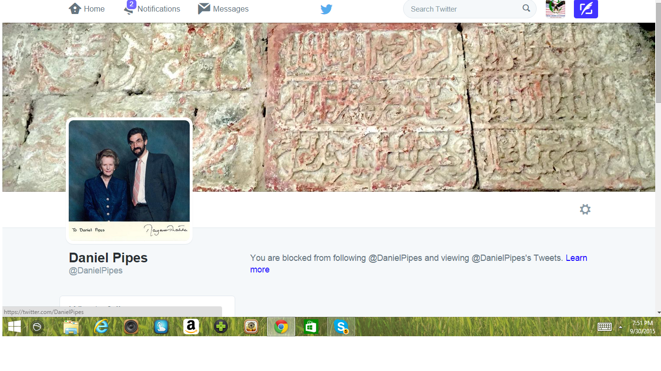Launch Internet Explorer from taskbar
661x371 pixels.
101,327
